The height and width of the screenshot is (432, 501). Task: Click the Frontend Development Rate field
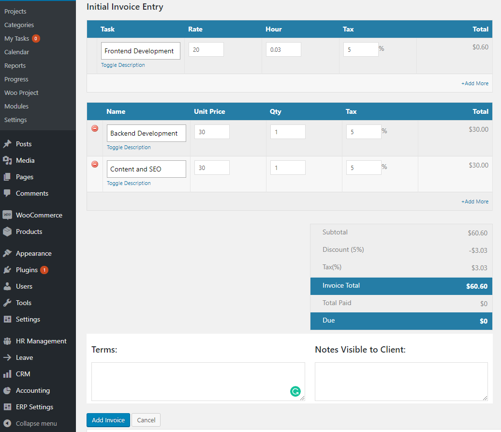[x=206, y=49]
